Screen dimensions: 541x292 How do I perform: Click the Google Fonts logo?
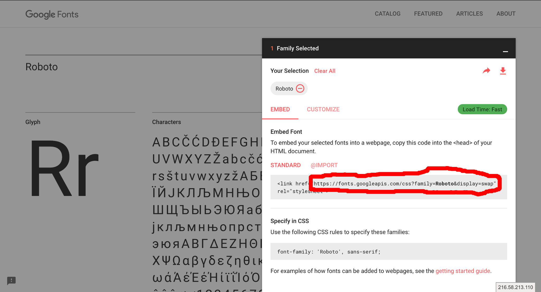tap(52, 14)
